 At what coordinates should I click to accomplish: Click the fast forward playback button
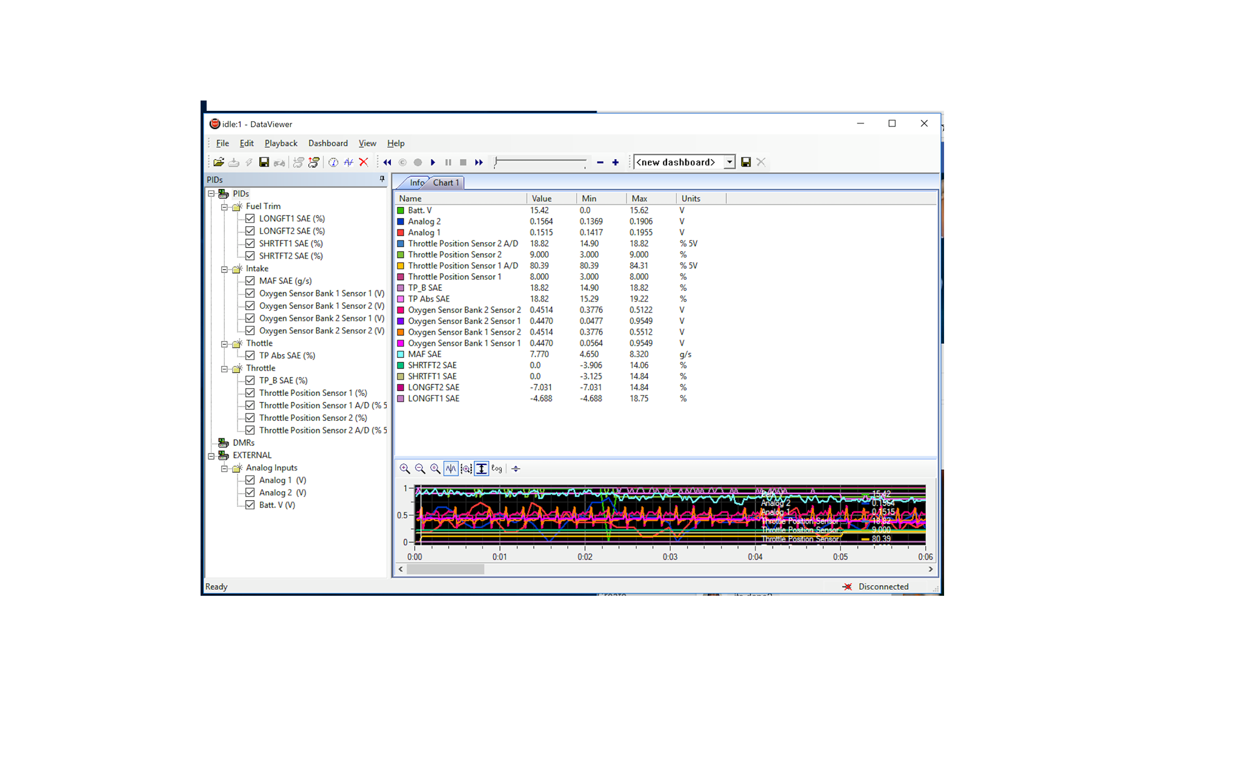pos(479,162)
